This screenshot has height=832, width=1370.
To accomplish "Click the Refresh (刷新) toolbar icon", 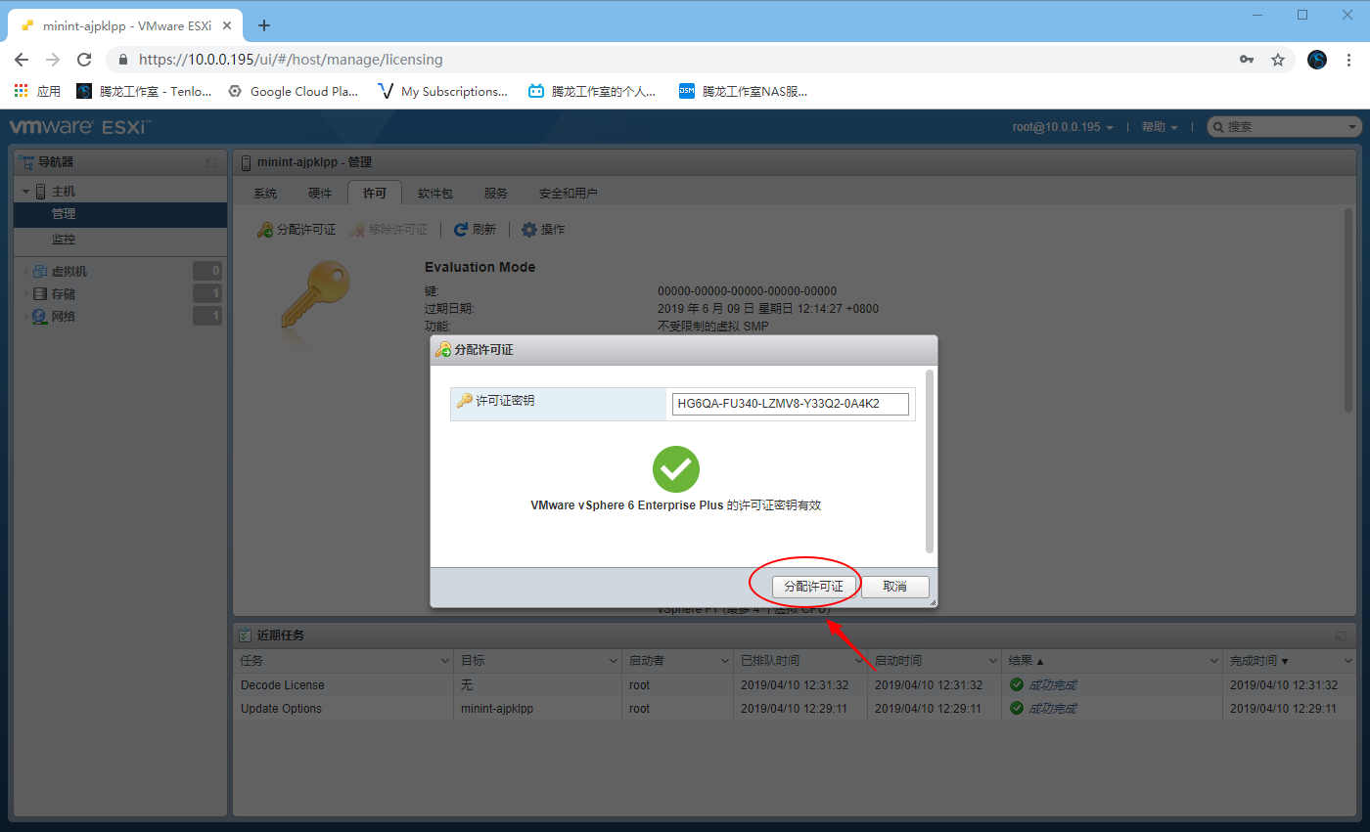I will [x=461, y=230].
